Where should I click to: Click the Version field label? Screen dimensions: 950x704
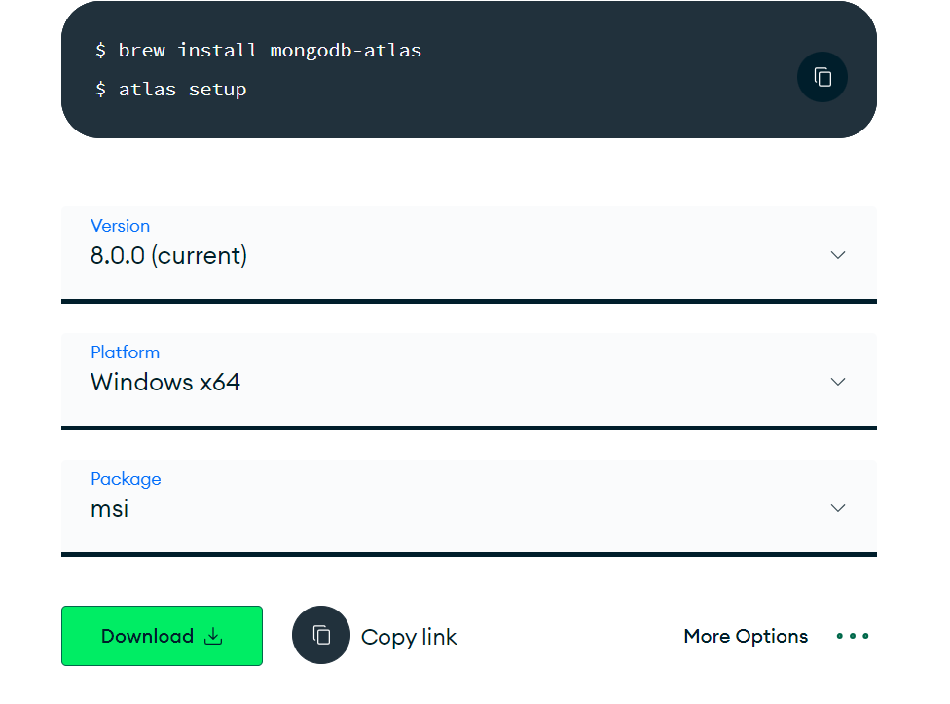pyautogui.click(x=120, y=226)
